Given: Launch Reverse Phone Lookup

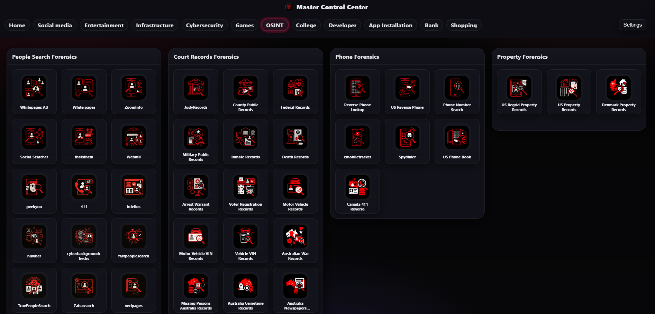Looking at the screenshot, I should (357, 91).
